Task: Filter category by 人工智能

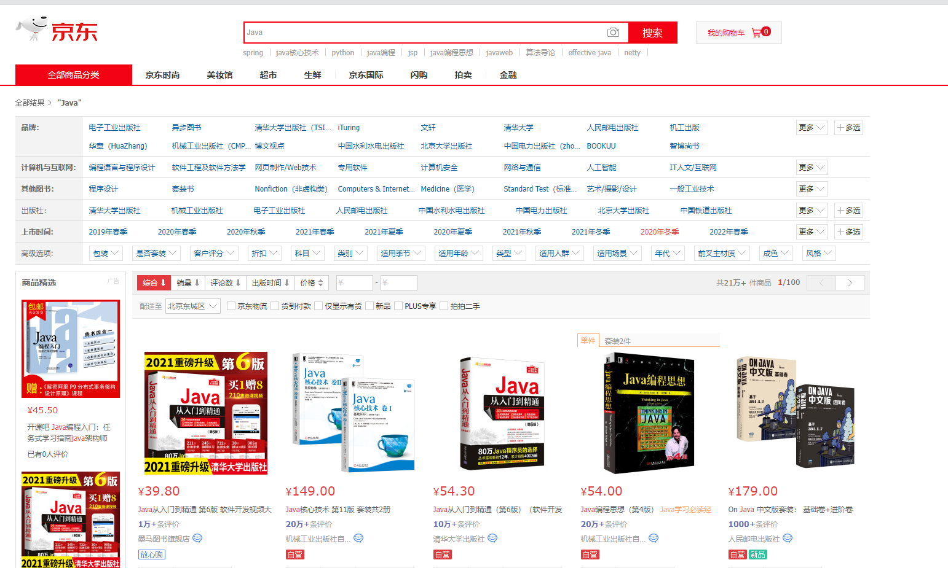Action: tap(601, 168)
